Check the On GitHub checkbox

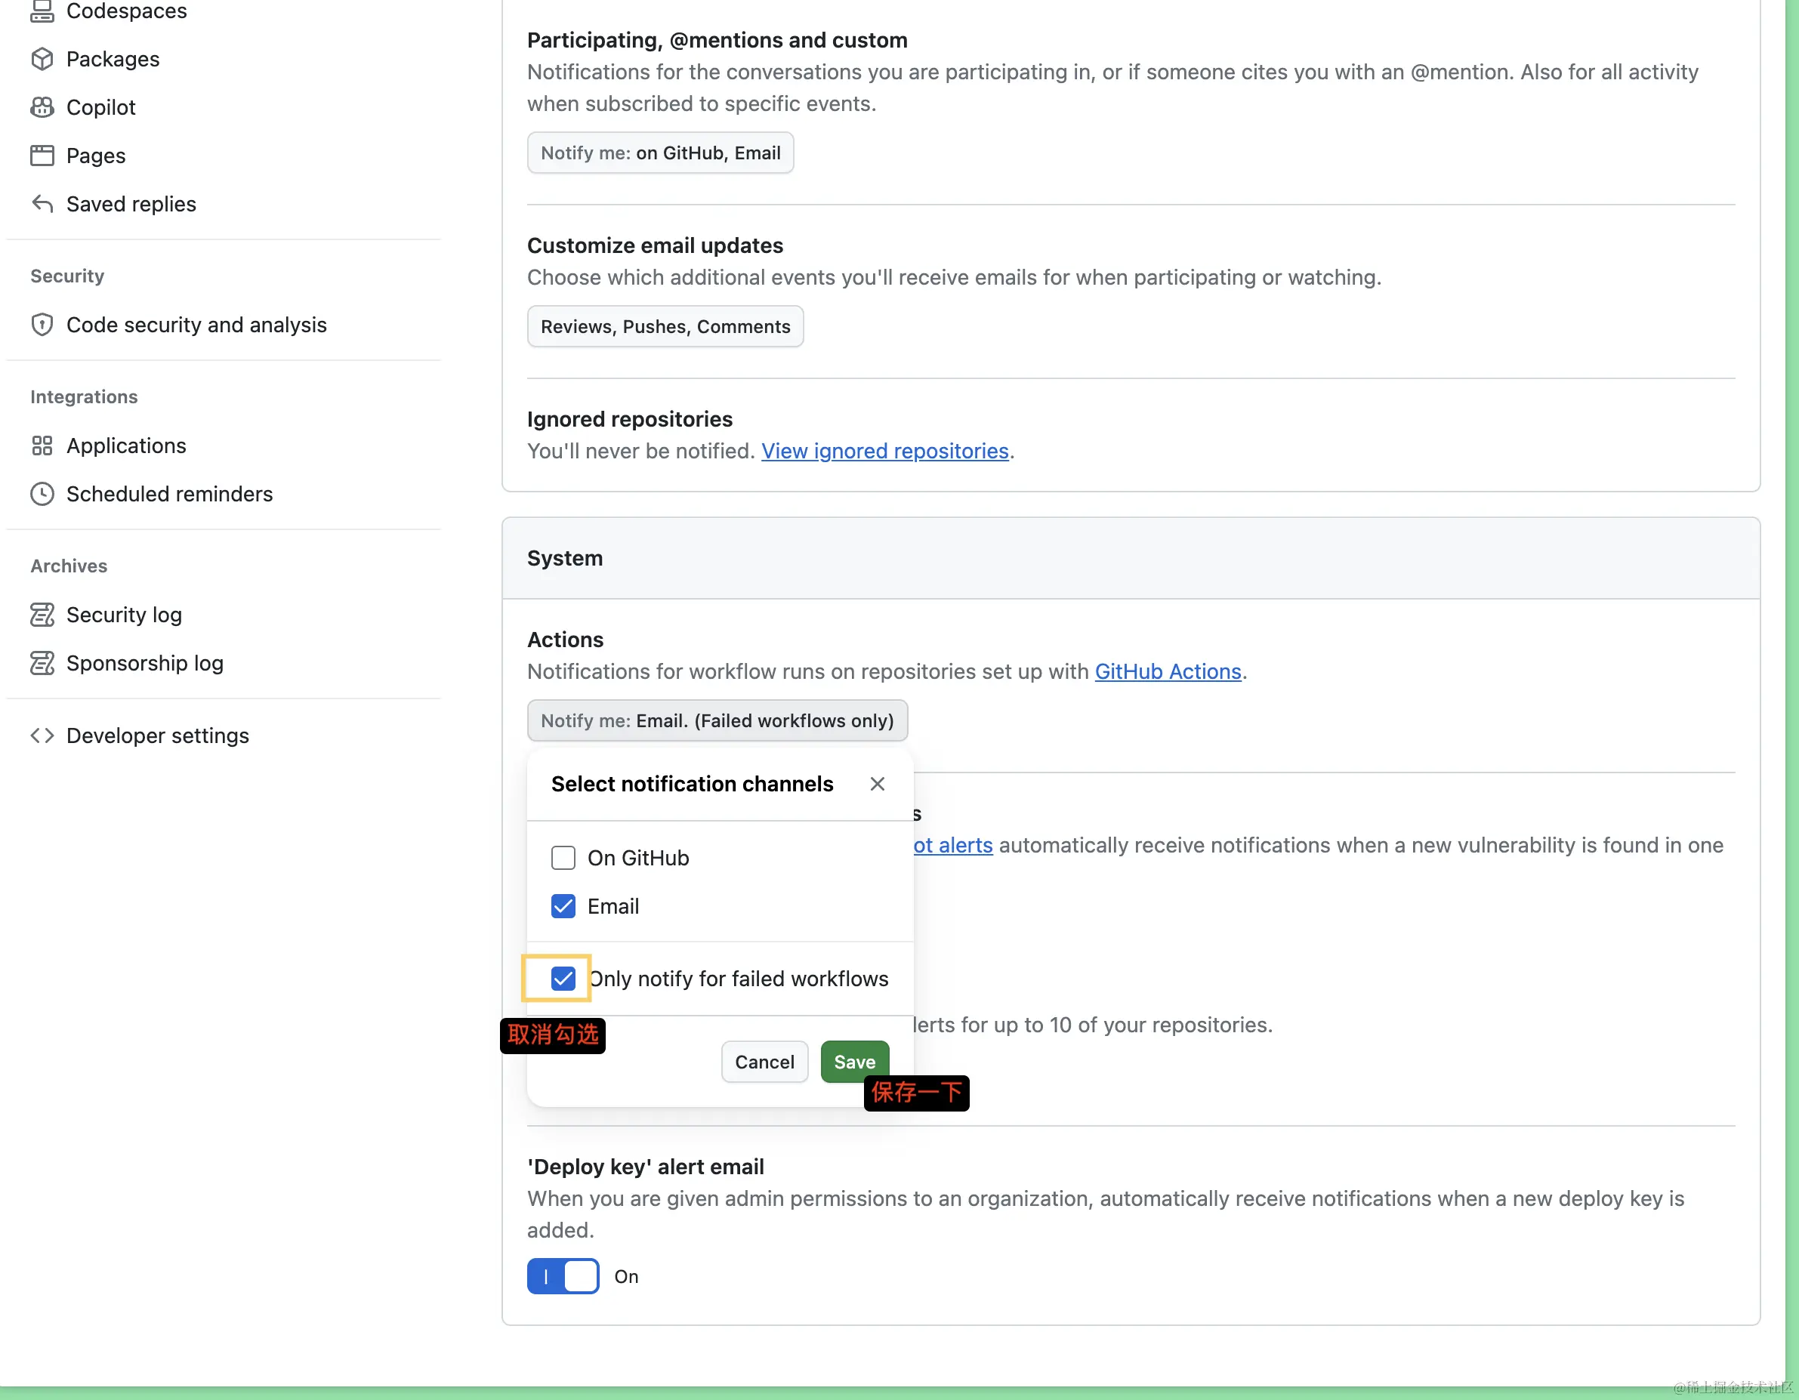[563, 858]
